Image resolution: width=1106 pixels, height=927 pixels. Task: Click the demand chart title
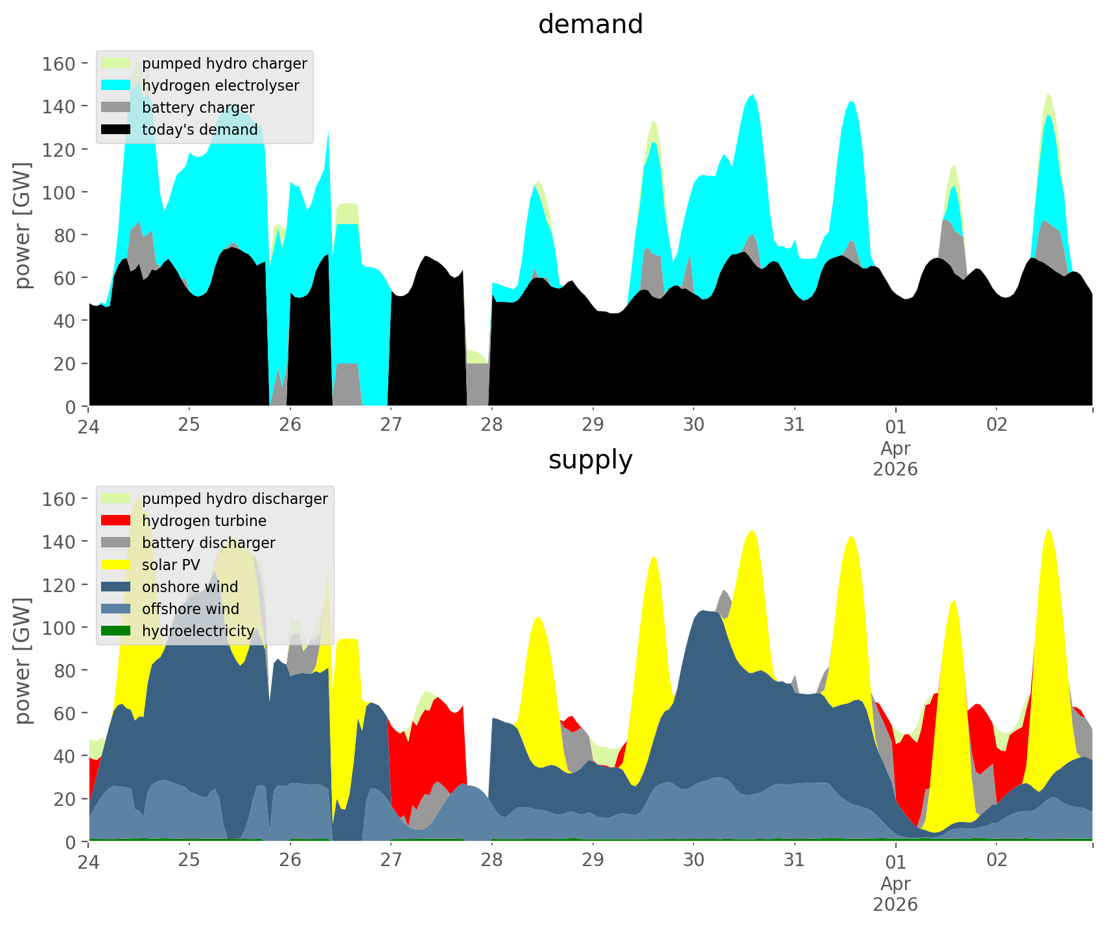pos(590,25)
